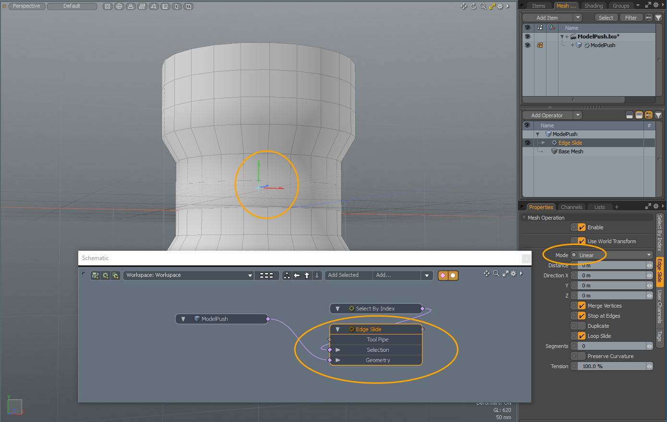Image resolution: width=667 pixels, height=422 pixels.
Task: Click the viewport rotate view icon
Action: click(473, 6)
